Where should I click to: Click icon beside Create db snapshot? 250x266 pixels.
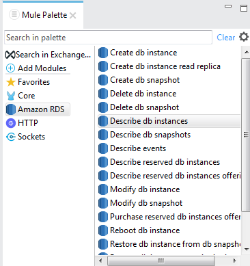click(x=103, y=80)
